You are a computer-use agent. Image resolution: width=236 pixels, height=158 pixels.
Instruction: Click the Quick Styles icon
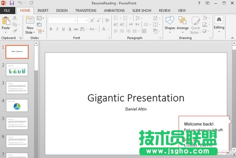(196, 21)
